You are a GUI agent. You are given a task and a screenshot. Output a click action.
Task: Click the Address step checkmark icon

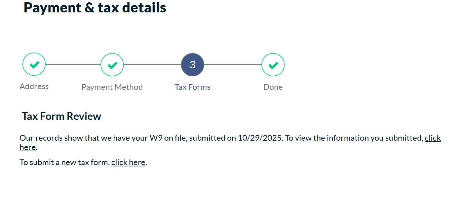pos(34,64)
